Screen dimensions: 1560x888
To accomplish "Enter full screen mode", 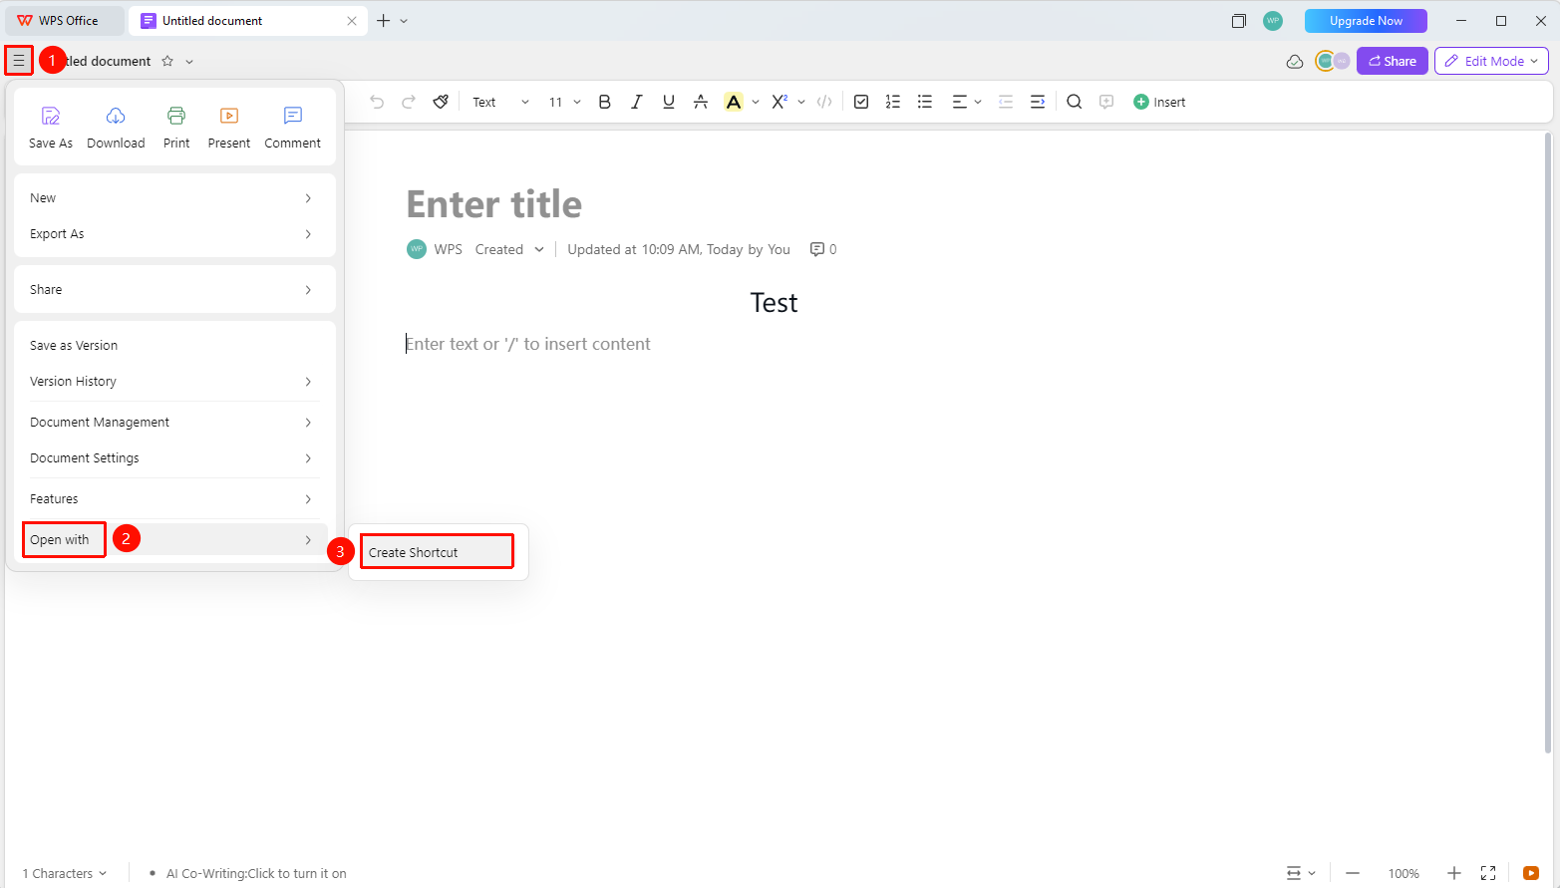I will pyautogui.click(x=1488, y=873).
